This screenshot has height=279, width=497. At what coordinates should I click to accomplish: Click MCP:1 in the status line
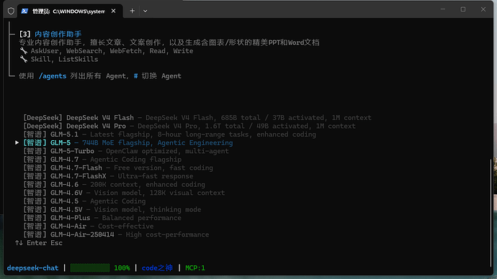195,268
